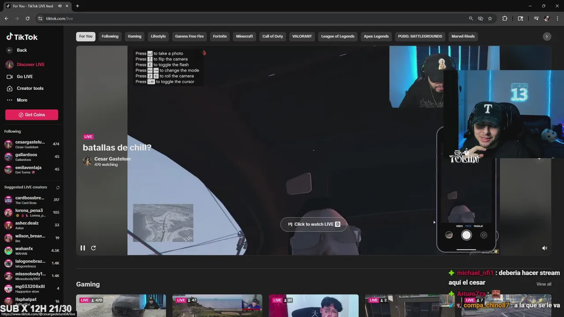Bookmark this page with star icon
The image size is (564, 317).
coord(490,18)
